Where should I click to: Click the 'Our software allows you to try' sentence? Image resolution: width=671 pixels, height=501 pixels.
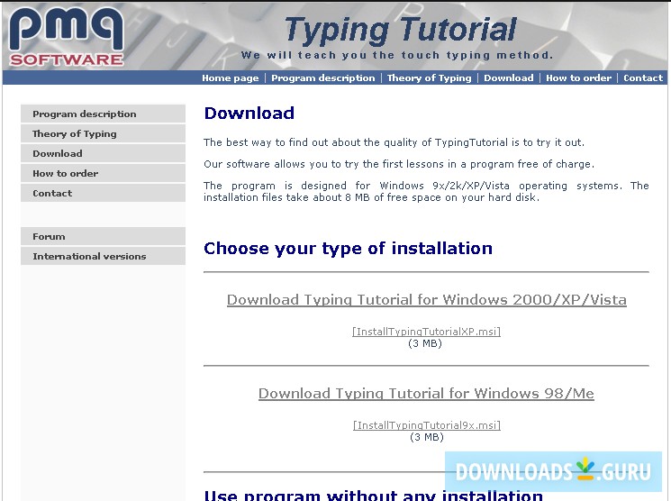click(x=399, y=164)
